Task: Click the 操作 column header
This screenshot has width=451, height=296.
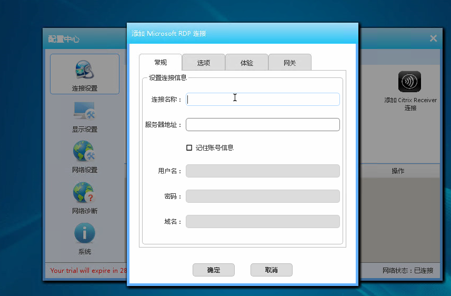Action: coord(398,171)
